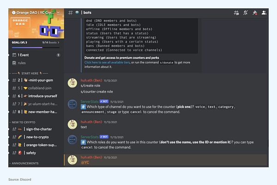Screen dimensions: 277x185
Task: Click huh.eth avatar on the @YC message
Action: click(x=72, y=160)
